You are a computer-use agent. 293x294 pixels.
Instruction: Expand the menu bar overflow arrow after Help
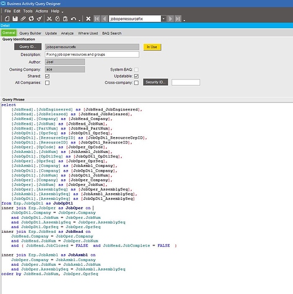[x=62, y=12]
